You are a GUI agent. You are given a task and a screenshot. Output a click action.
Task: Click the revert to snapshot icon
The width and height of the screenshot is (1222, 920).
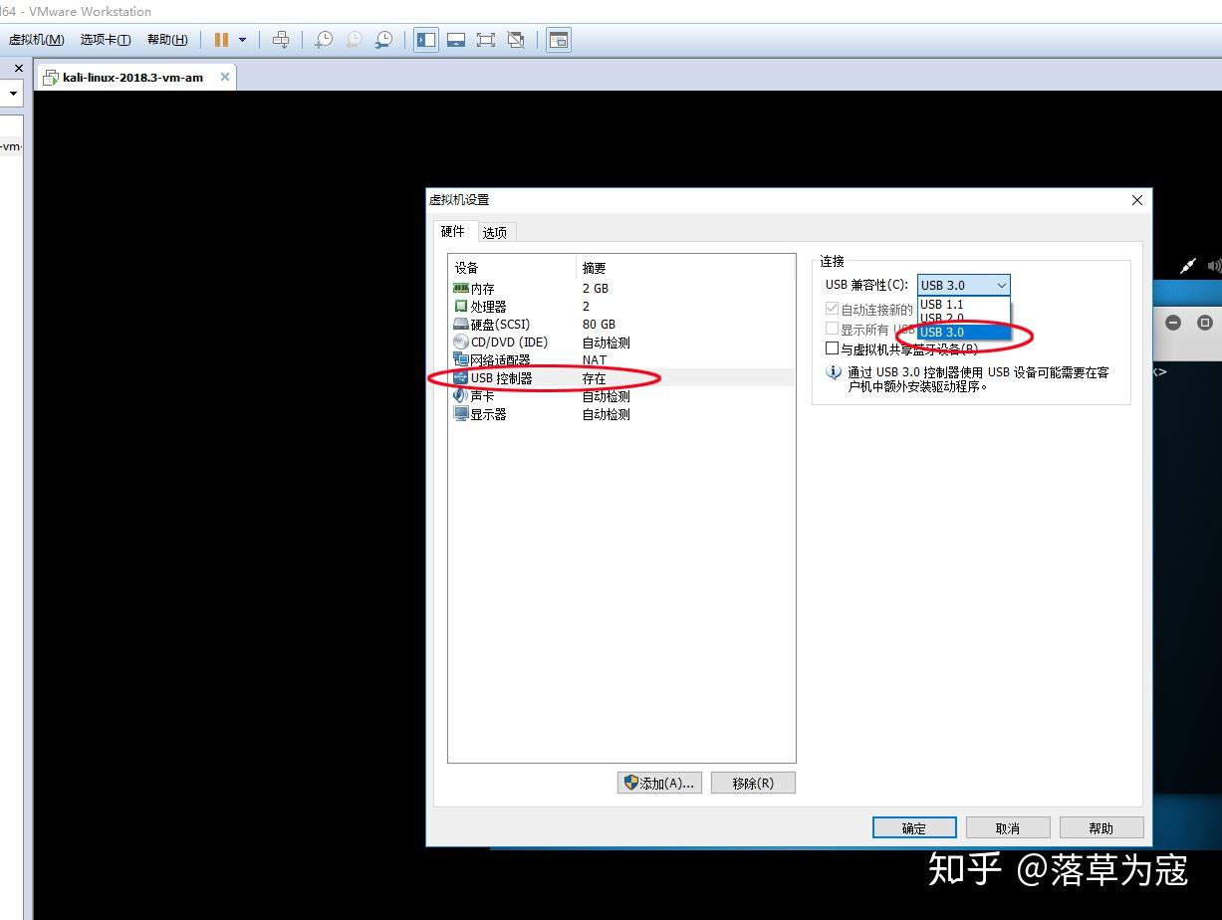[x=354, y=40]
